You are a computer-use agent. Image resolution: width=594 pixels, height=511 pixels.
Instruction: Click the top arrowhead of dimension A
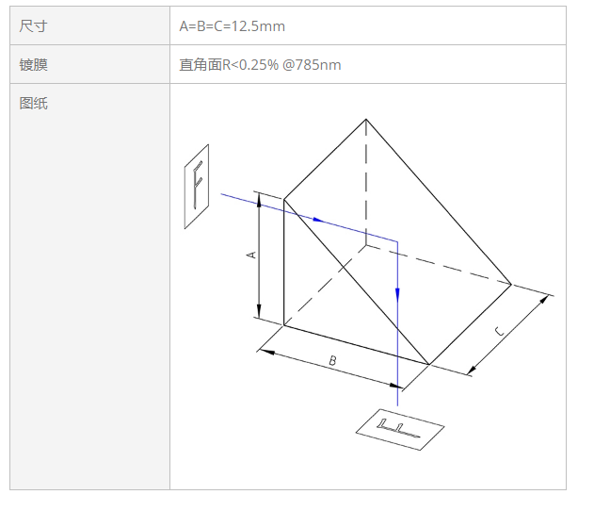(x=259, y=200)
